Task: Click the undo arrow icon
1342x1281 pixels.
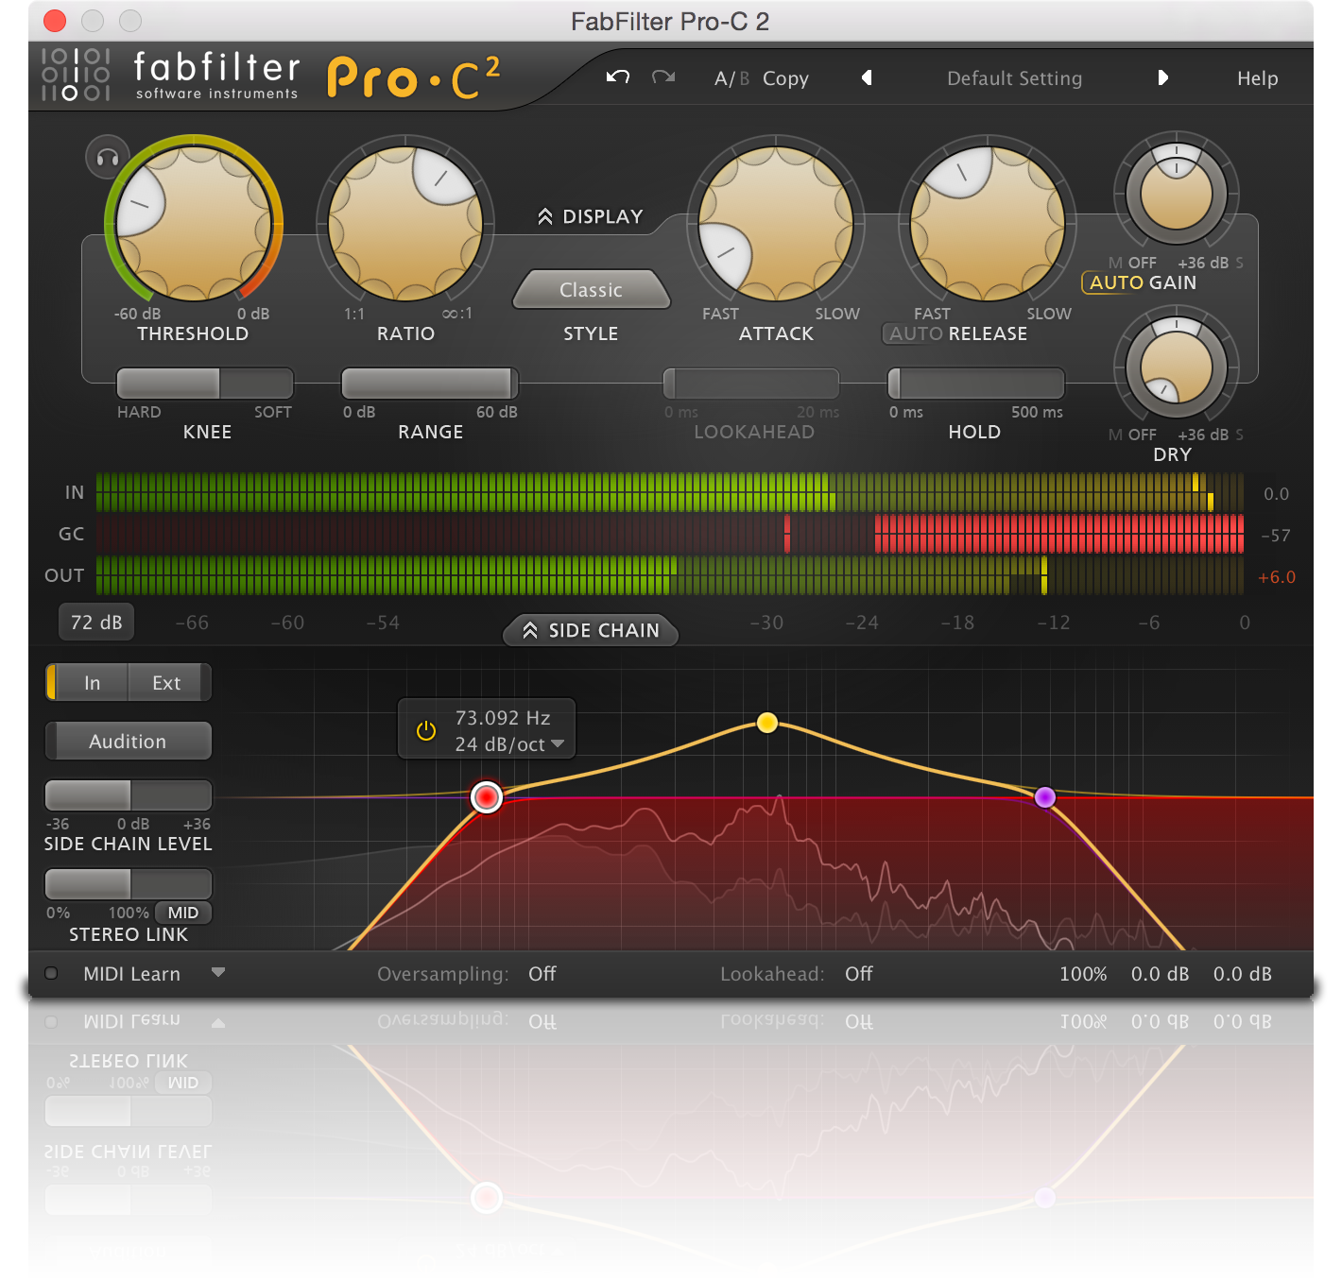Action: click(618, 77)
